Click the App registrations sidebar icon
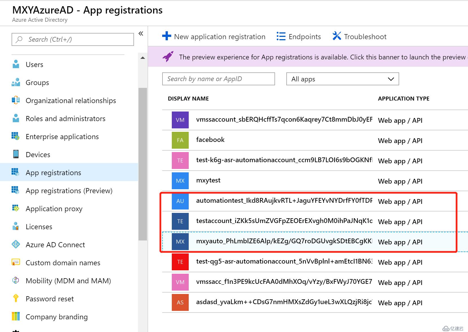 coord(15,172)
